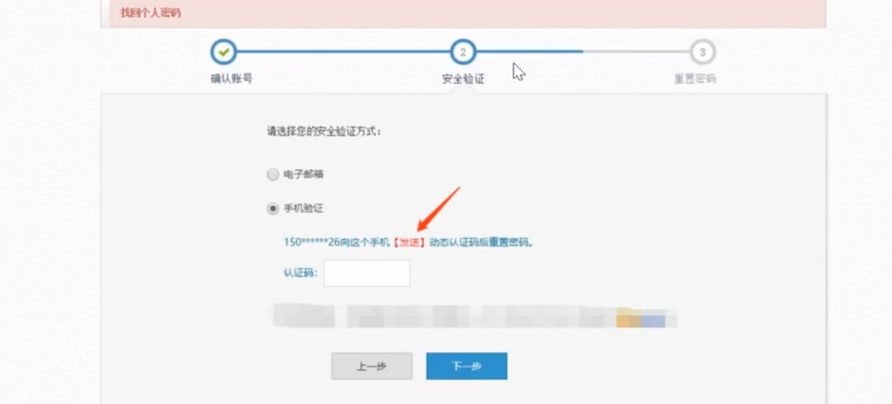Click the 确认账号 step label
The image size is (892, 404).
click(x=231, y=79)
